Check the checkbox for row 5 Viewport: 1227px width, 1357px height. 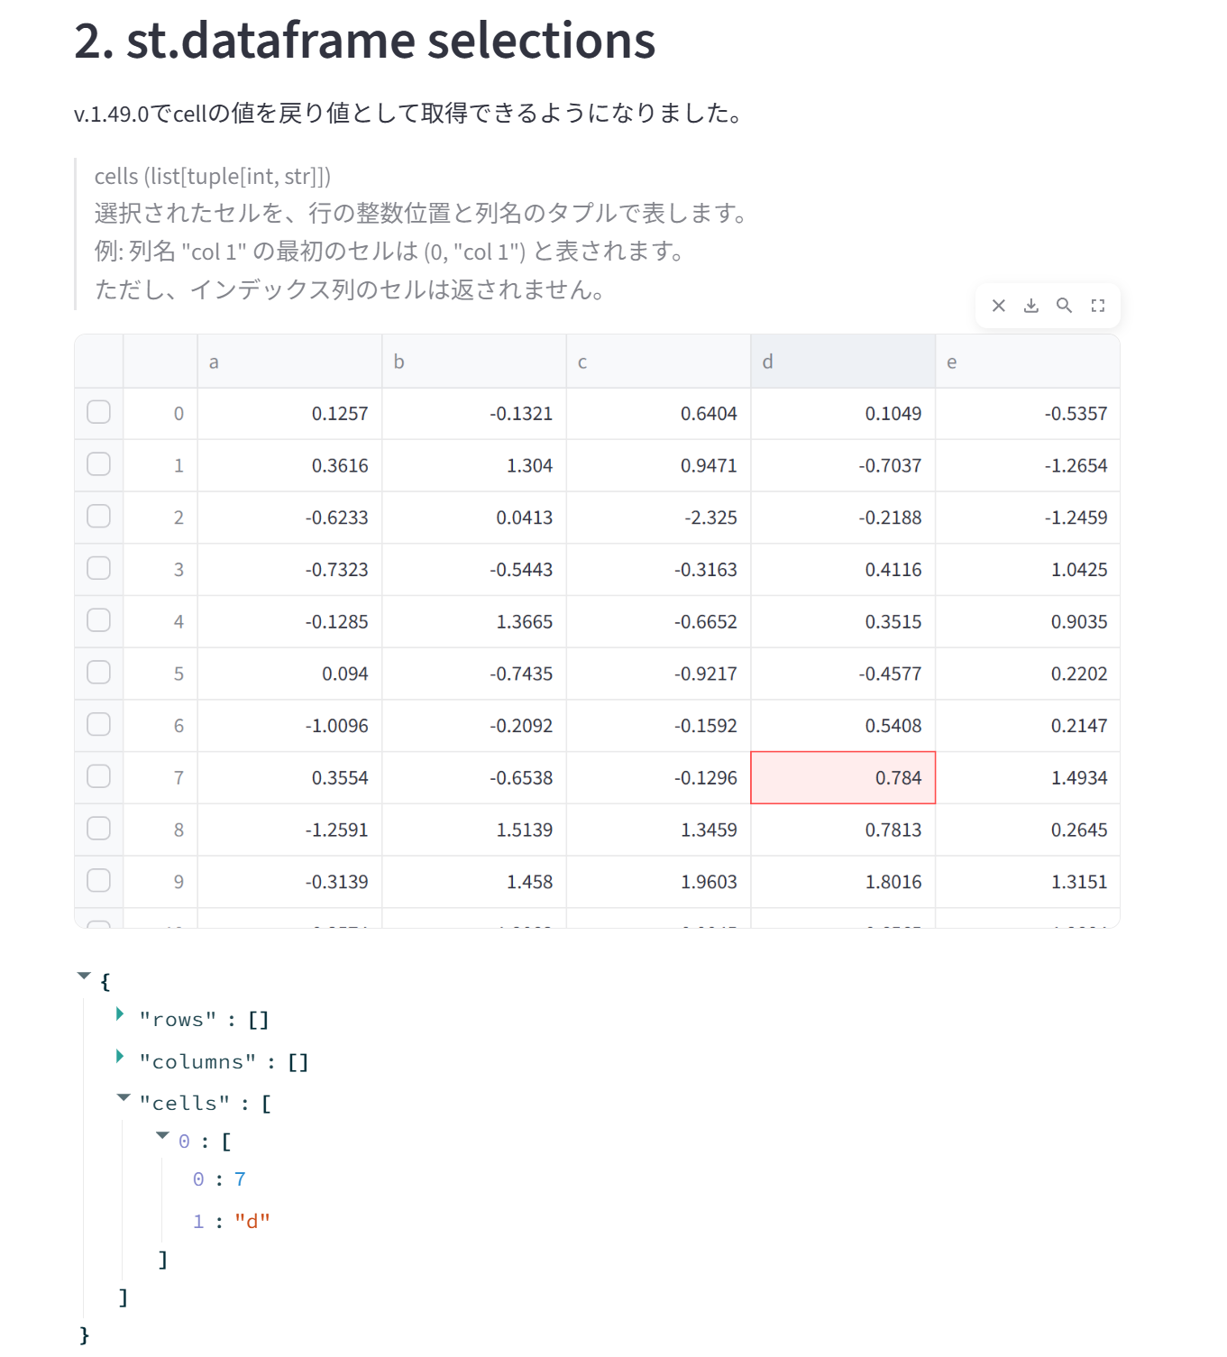click(98, 673)
